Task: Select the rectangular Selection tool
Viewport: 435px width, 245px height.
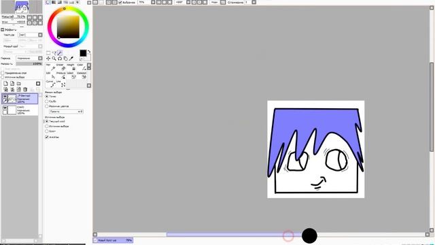Action: [x=48, y=53]
